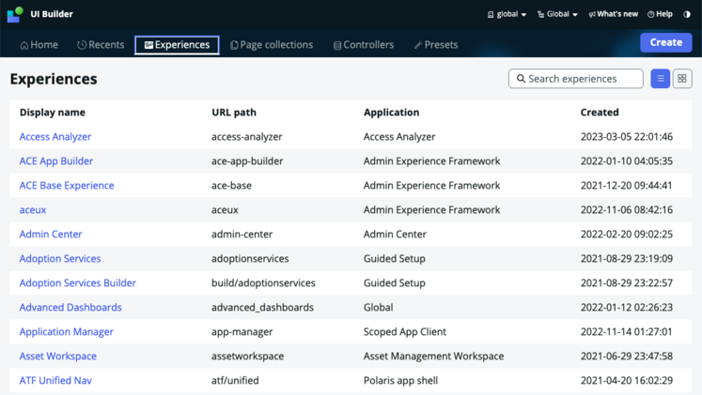Open the ATF Unified Nav experience

[x=55, y=381]
